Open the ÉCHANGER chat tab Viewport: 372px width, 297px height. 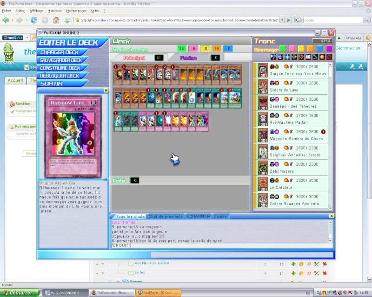pos(198,216)
